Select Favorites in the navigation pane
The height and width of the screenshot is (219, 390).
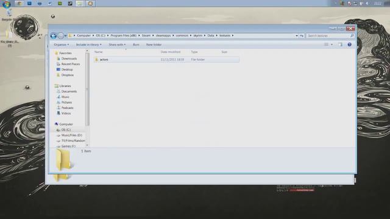65,53
